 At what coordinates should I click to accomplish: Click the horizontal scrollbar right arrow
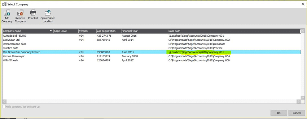coord(298,101)
